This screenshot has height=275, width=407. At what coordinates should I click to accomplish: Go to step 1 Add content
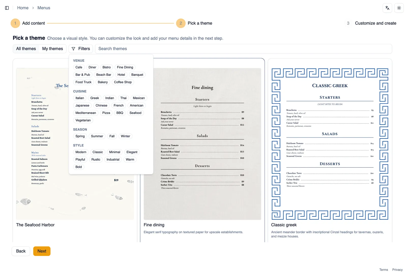coord(28,23)
